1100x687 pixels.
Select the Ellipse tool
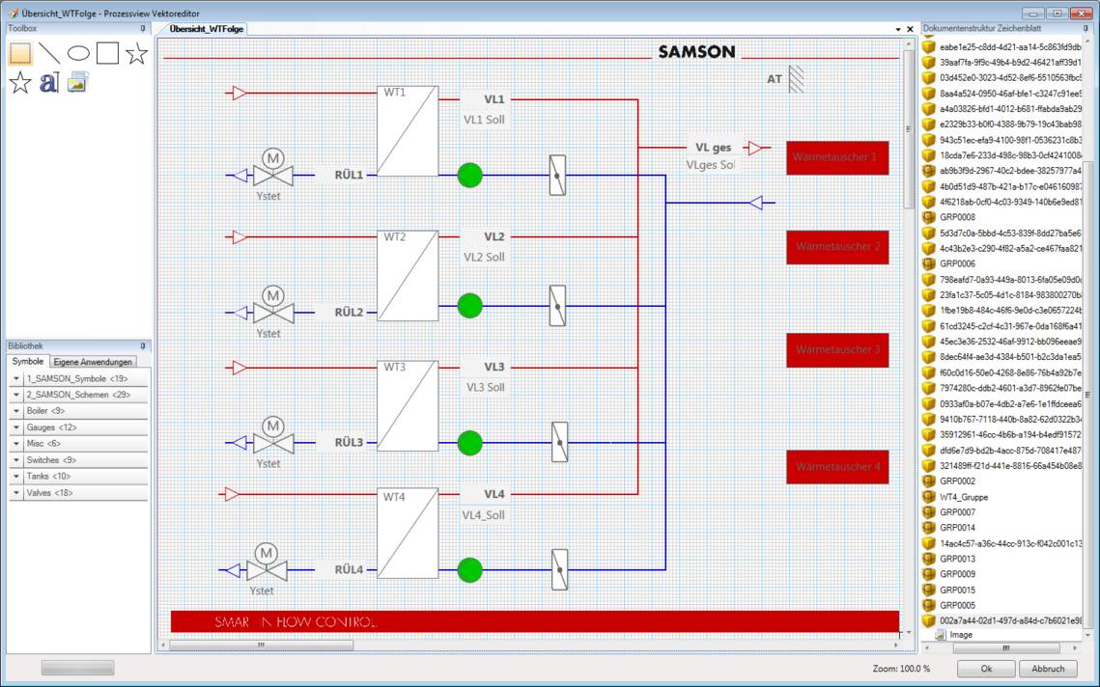[x=76, y=53]
